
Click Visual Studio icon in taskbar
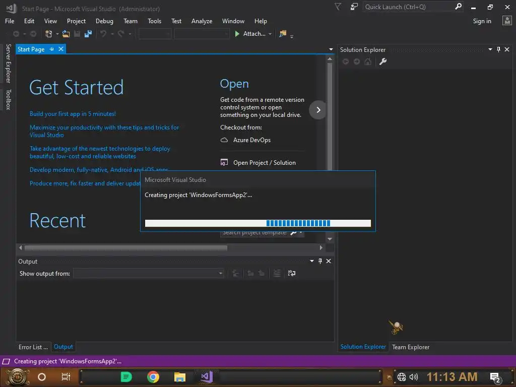click(x=207, y=376)
